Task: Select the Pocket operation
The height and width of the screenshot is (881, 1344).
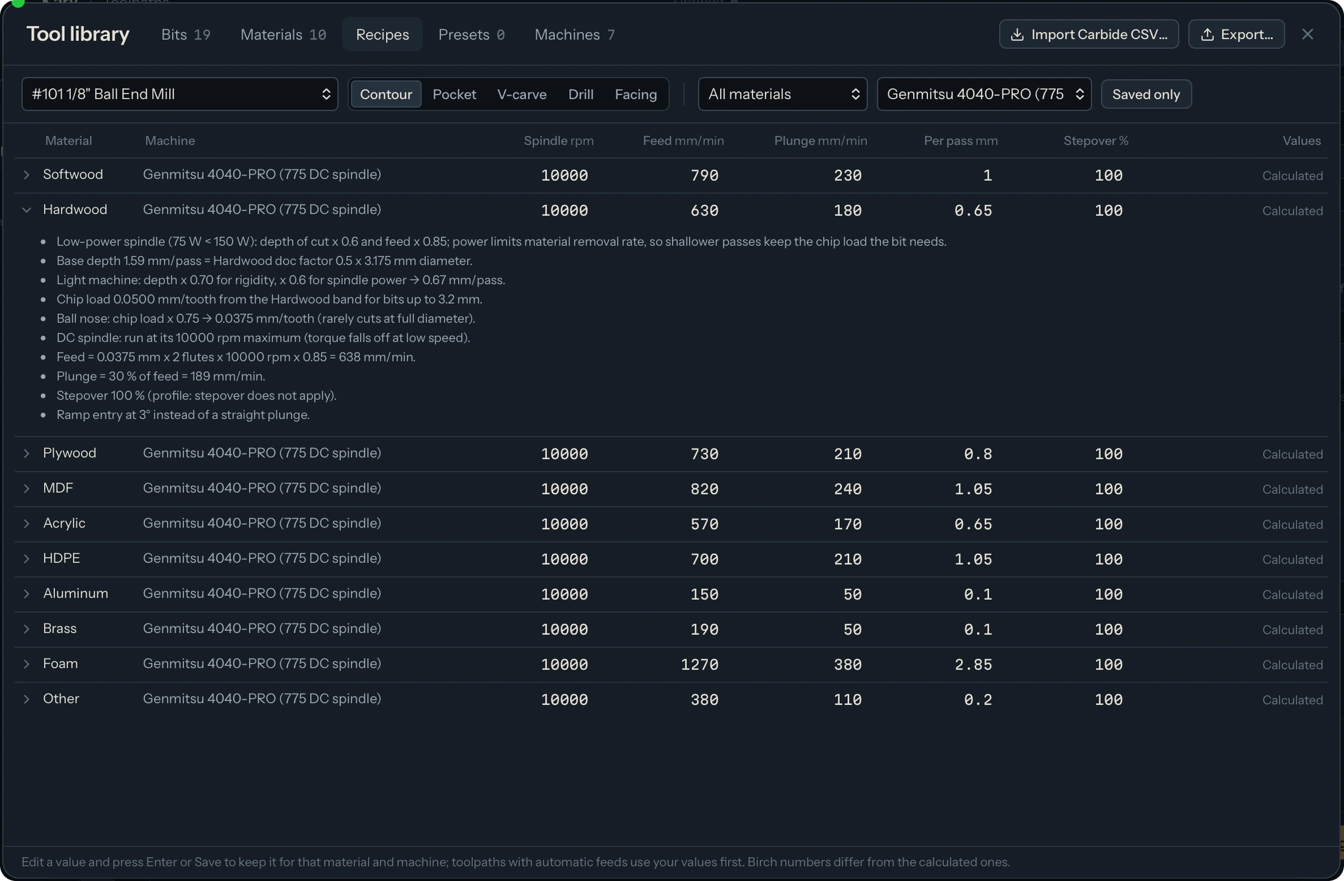Action: [454, 94]
